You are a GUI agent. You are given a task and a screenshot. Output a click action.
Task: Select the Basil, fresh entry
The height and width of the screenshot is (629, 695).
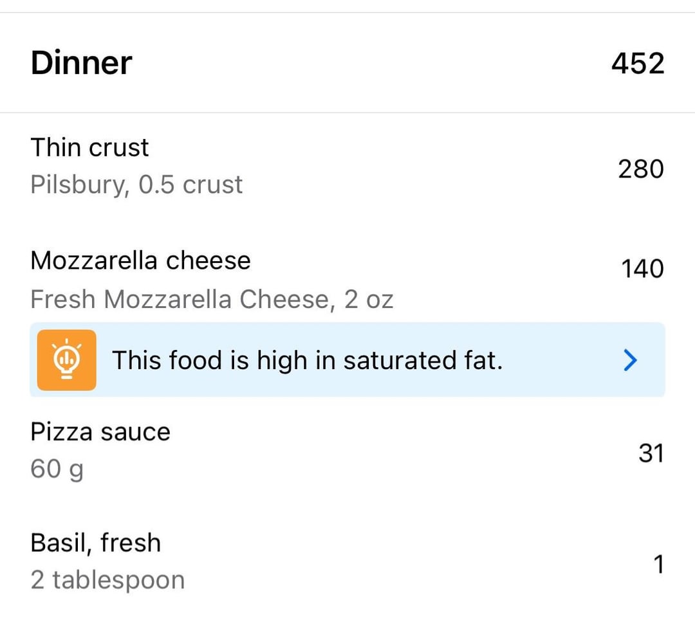[x=347, y=561]
